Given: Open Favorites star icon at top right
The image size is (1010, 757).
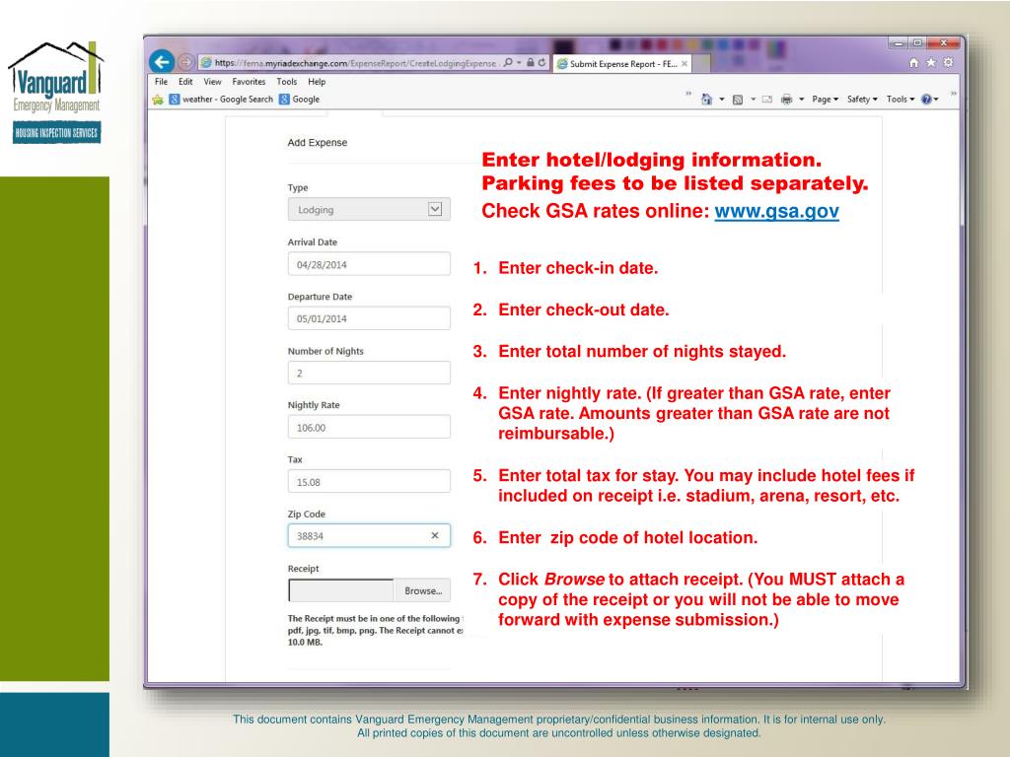Looking at the screenshot, I should pos(931,62).
